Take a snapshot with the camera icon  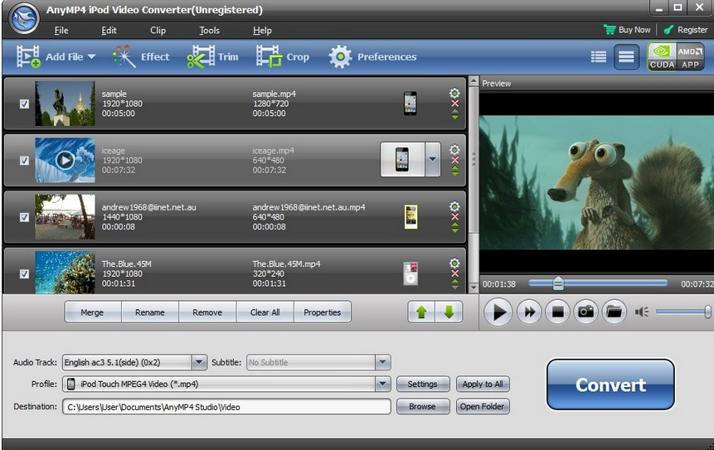click(586, 312)
